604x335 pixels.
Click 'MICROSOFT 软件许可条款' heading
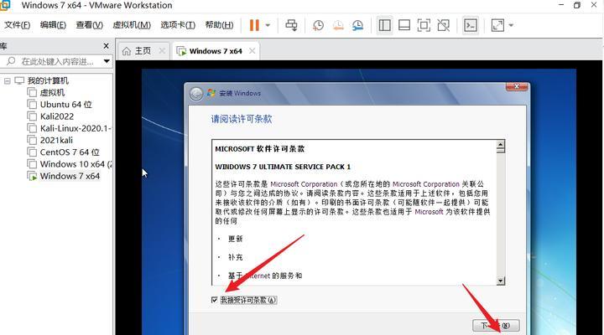(259, 149)
